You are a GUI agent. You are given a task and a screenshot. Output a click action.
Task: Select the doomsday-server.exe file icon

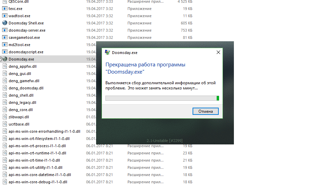[5, 30]
